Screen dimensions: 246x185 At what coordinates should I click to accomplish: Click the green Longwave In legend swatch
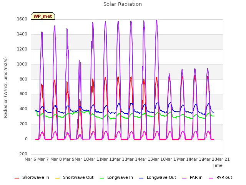(x=101, y=178)
